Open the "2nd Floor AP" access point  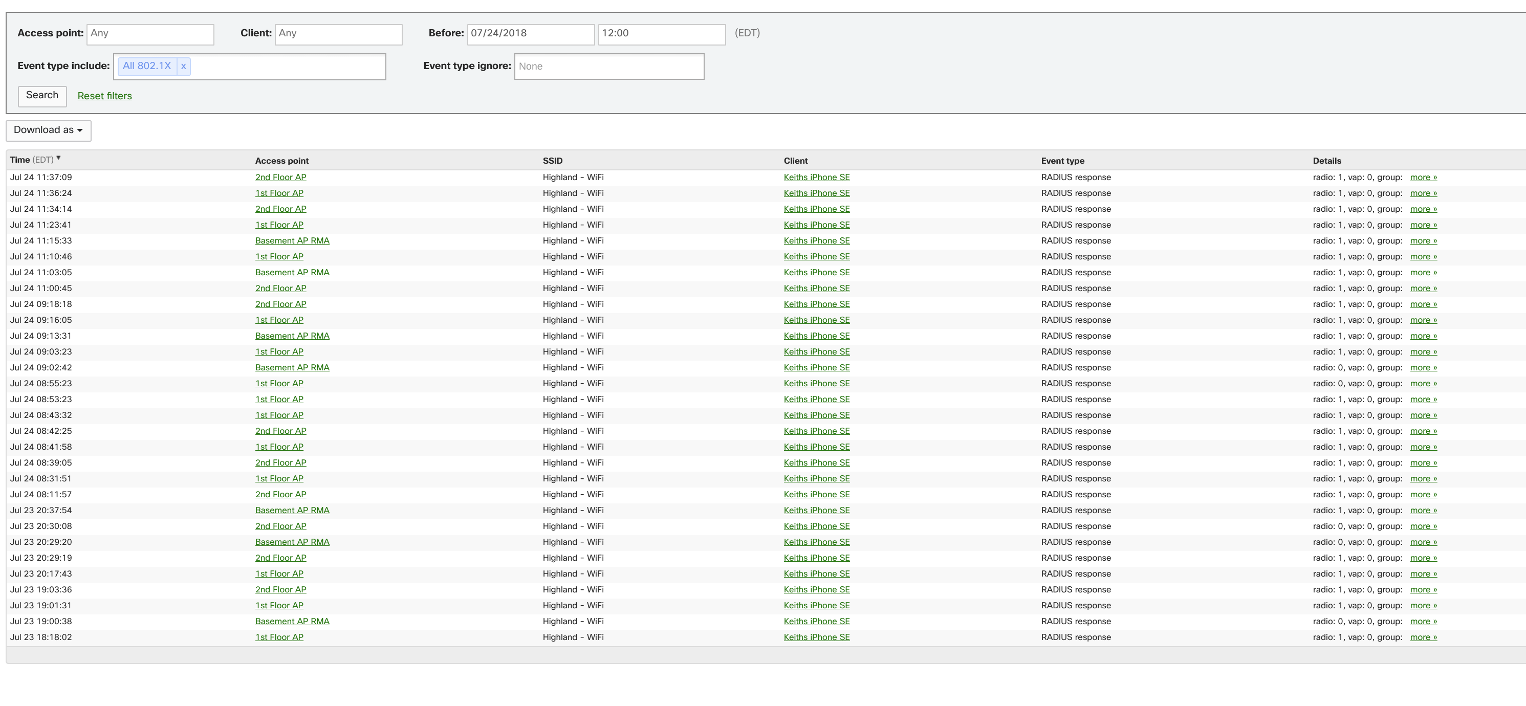(280, 176)
